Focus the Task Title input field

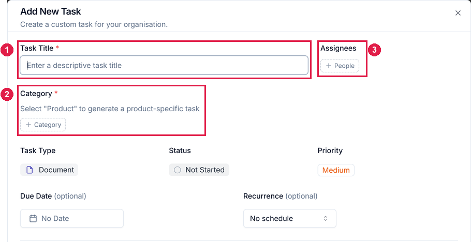(x=164, y=65)
